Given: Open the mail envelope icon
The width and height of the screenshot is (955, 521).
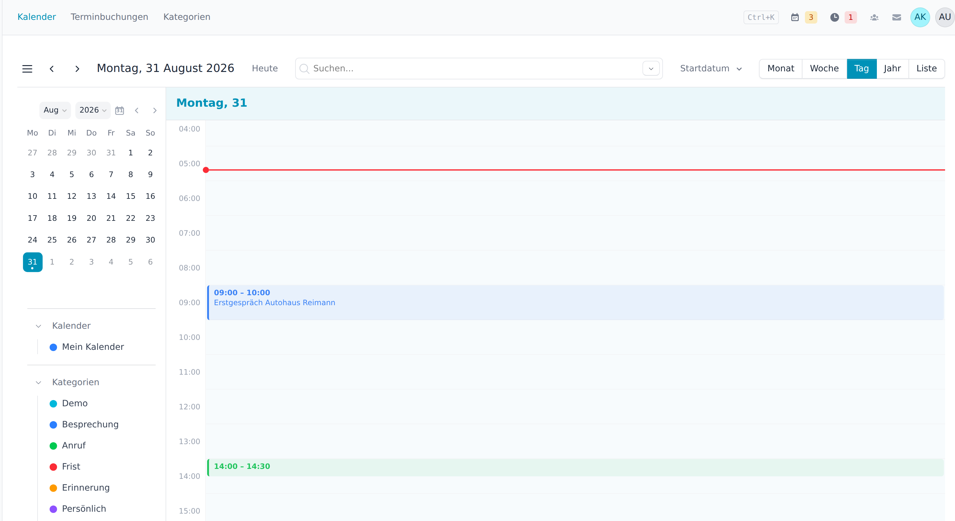Looking at the screenshot, I should click(896, 17).
